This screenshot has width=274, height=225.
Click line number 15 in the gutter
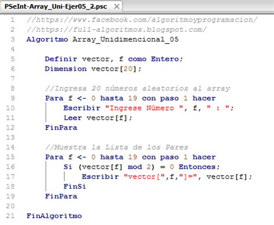(10, 157)
